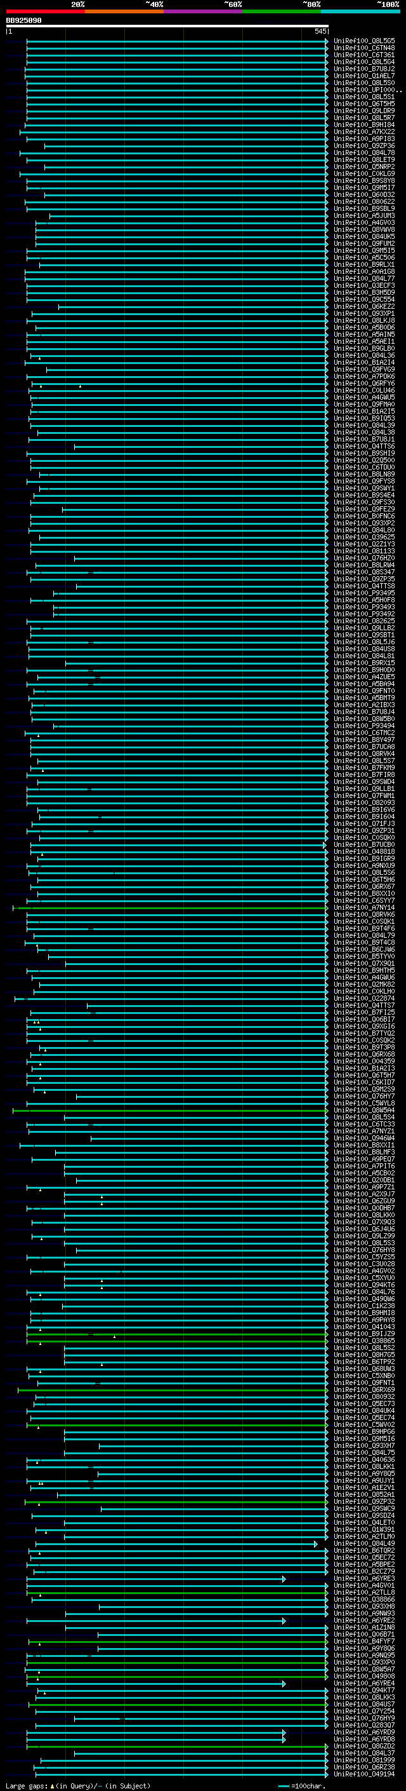406x1791 pixels.
Task: Select hit label UniRef100_Q8VWV8
Action: click(364, 229)
